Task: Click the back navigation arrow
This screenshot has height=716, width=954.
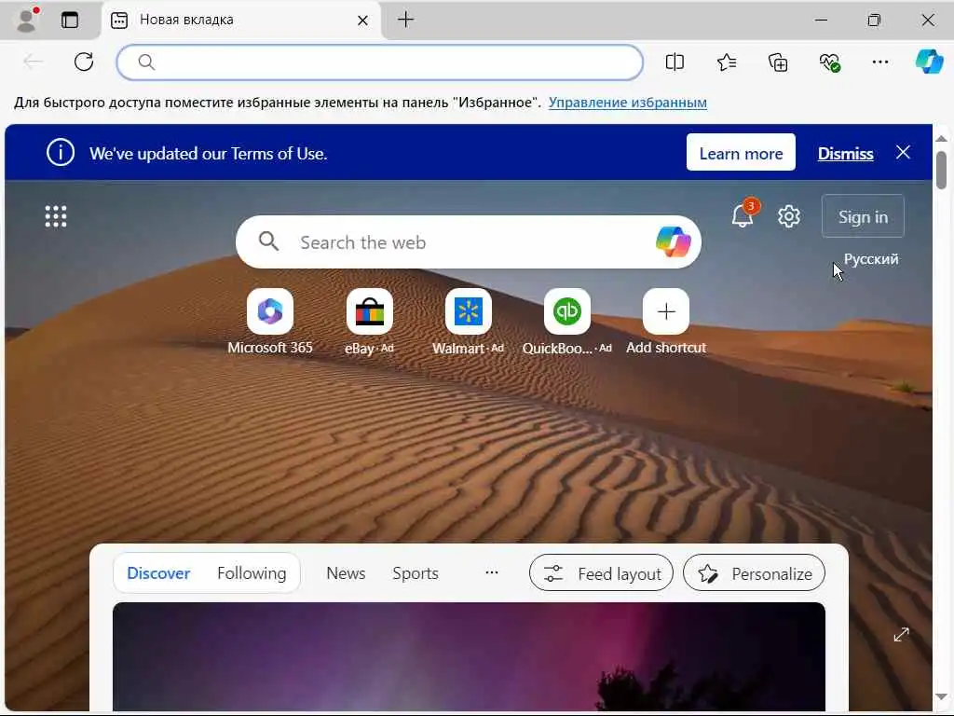Action: pyautogui.click(x=33, y=62)
